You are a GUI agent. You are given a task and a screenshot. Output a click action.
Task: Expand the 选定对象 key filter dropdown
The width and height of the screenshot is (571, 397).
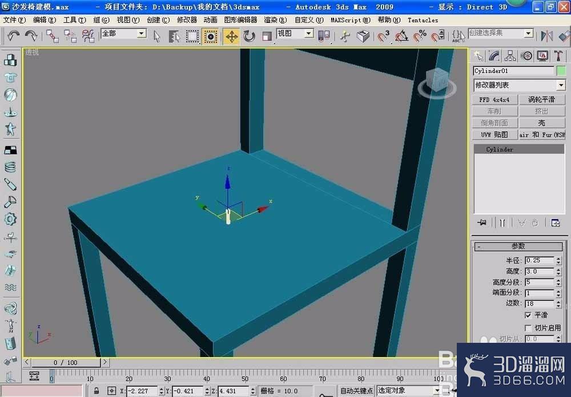(437, 391)
